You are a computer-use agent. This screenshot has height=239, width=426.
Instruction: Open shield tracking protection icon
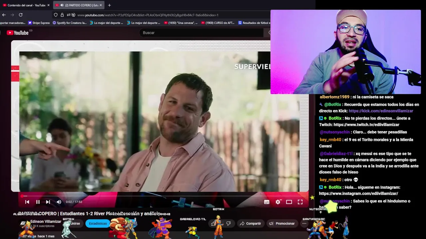click(56, 15)
